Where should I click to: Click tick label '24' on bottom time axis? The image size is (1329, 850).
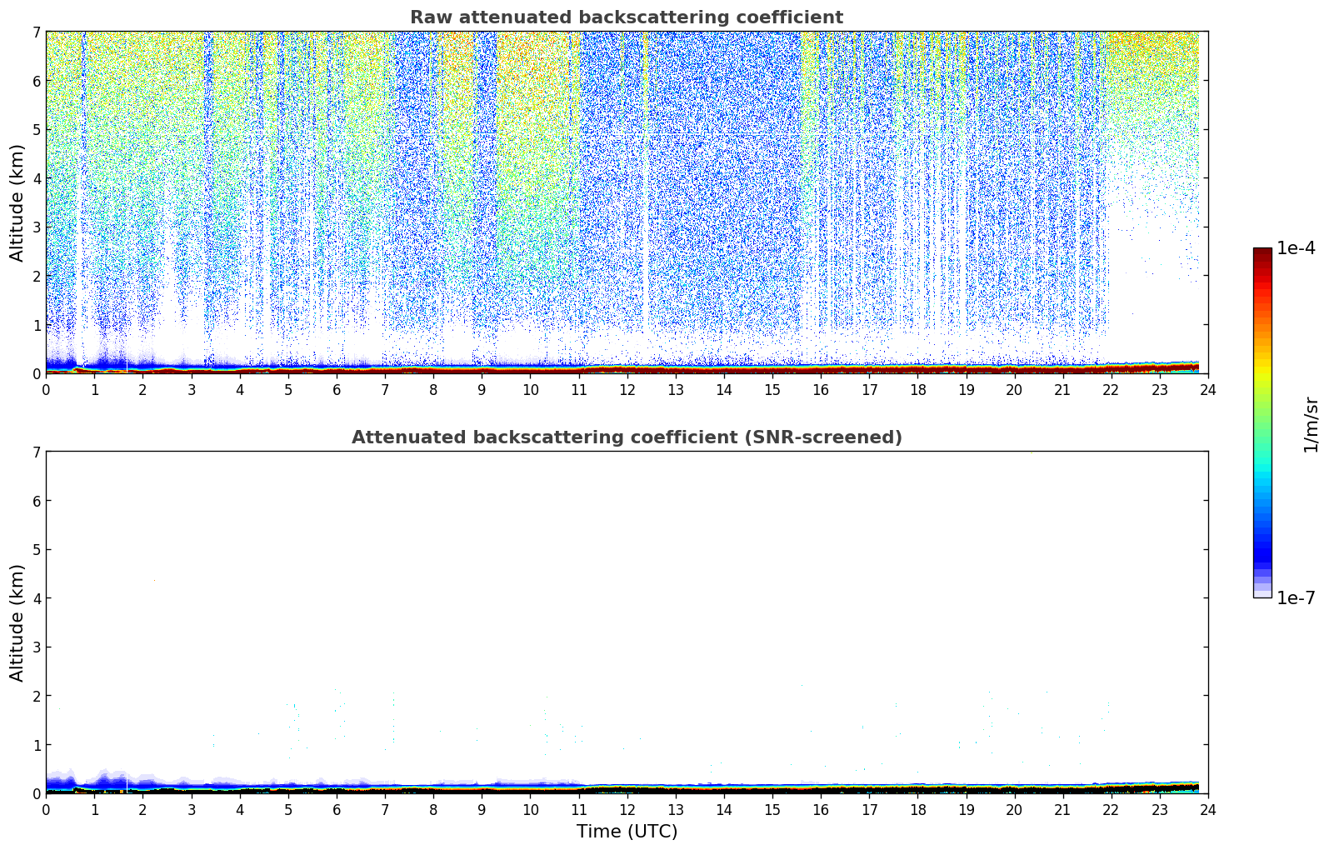(1208, 809)
